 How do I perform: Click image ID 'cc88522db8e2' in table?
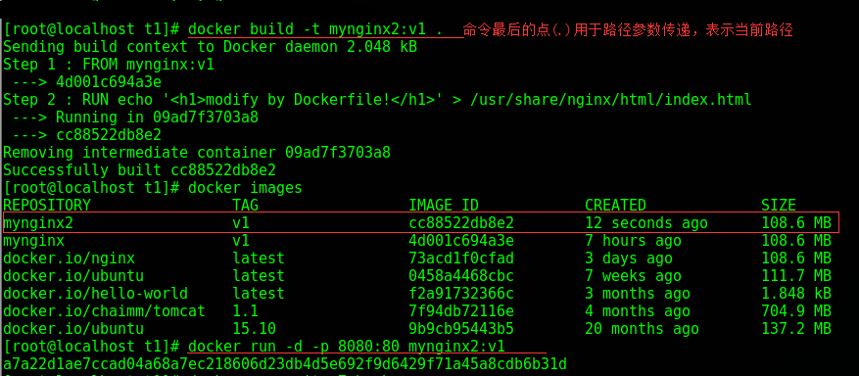click(461, 222)
